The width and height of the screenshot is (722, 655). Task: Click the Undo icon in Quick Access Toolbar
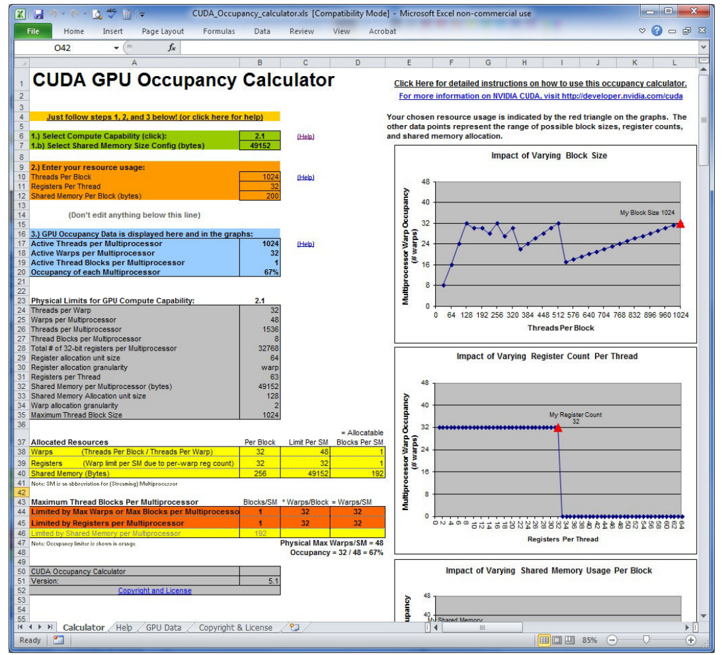(x=54, y=15)
